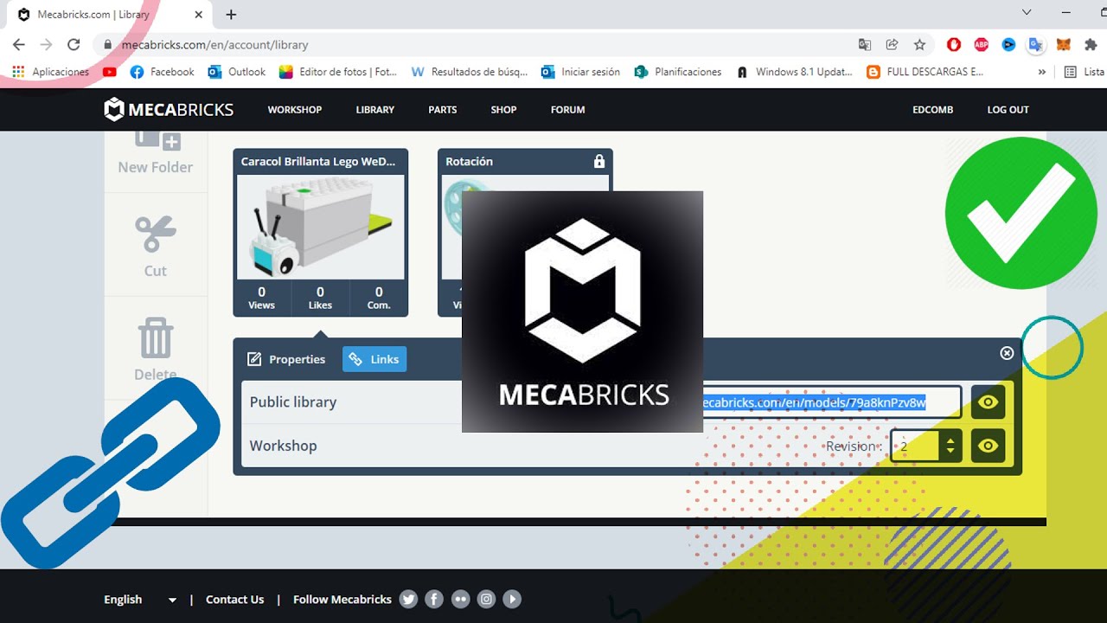Open the FULL DESCARGAS E... bookmark
Screen dimensions: 1107x623
click(x=925, y=72)
